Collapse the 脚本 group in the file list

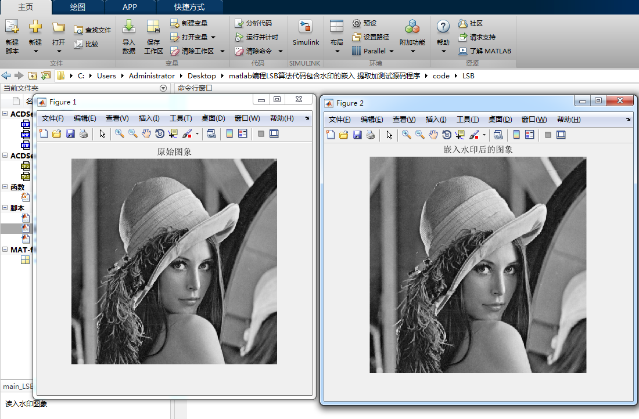5,207
